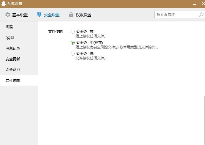
Task: Select the 安全级 - 高 radio option
Action: (73, 32)
